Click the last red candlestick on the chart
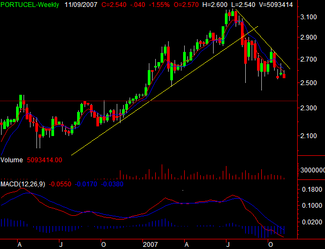325x249 pixels. click(284, 76)
